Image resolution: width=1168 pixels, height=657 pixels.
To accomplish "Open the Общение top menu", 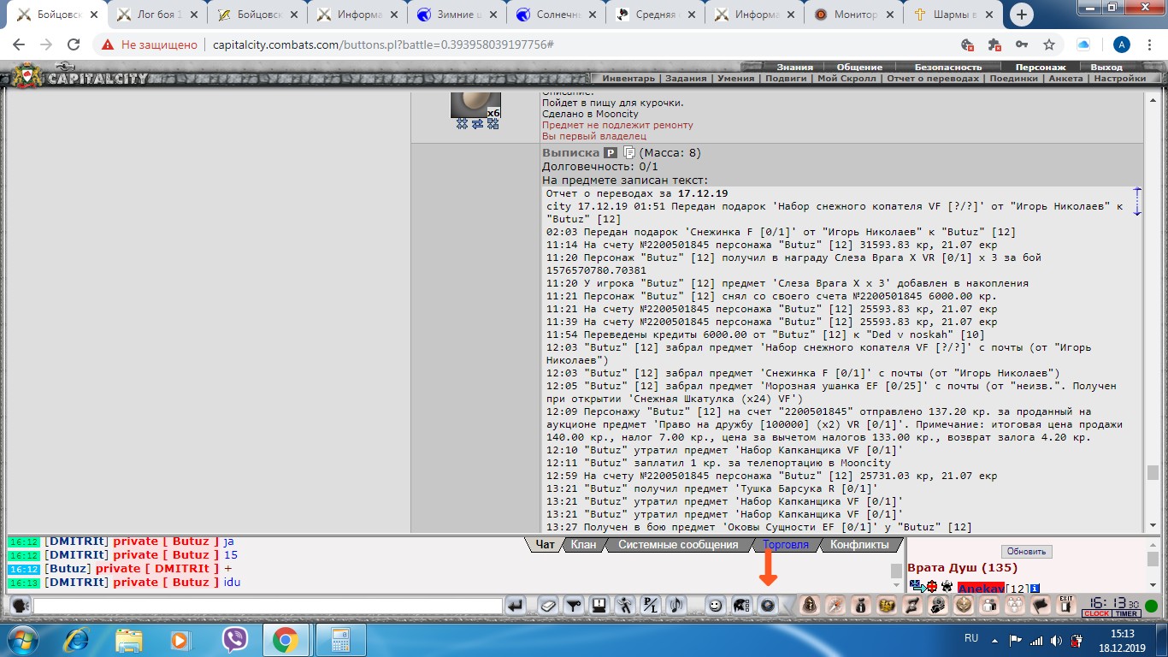I will [x=859, y=67].
